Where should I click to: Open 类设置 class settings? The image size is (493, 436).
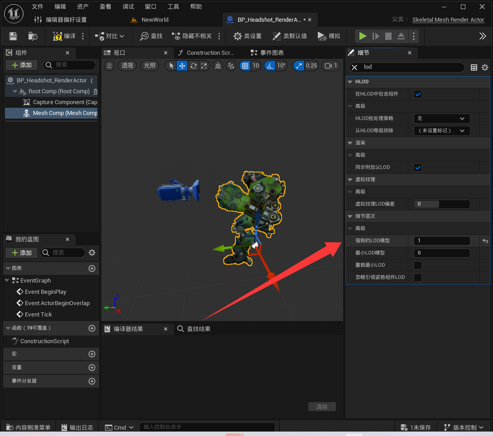point(248,36)
